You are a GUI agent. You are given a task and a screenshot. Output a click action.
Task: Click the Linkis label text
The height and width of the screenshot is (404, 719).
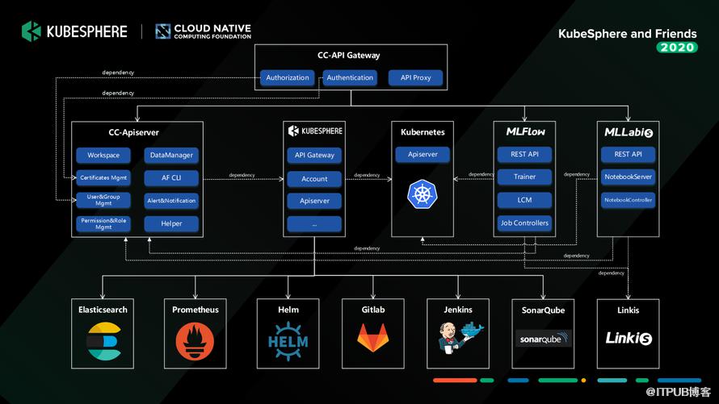point(629,310)
